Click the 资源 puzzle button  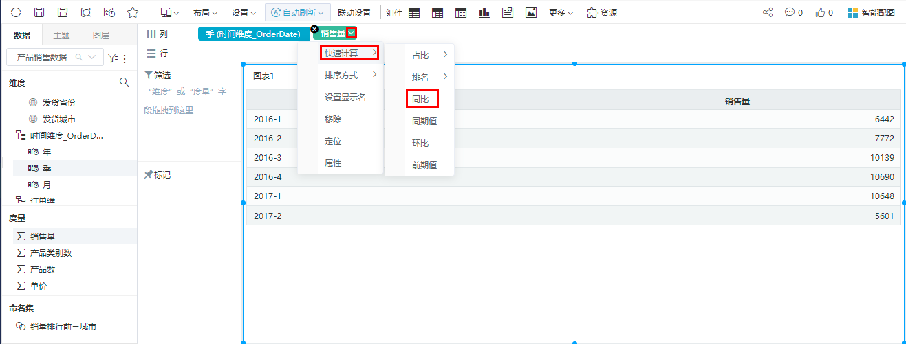click(x=602, y=12)
